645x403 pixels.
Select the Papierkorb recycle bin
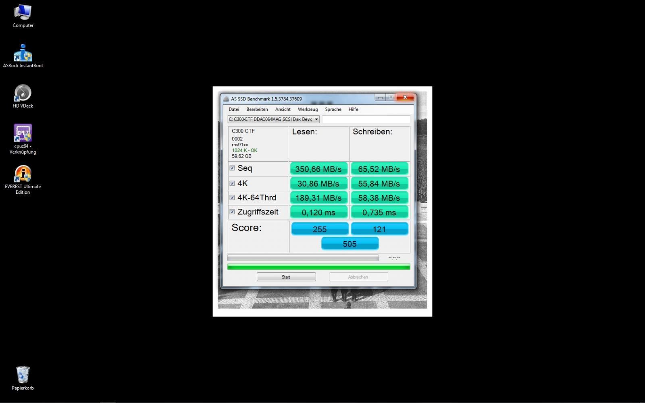(23, 378)
